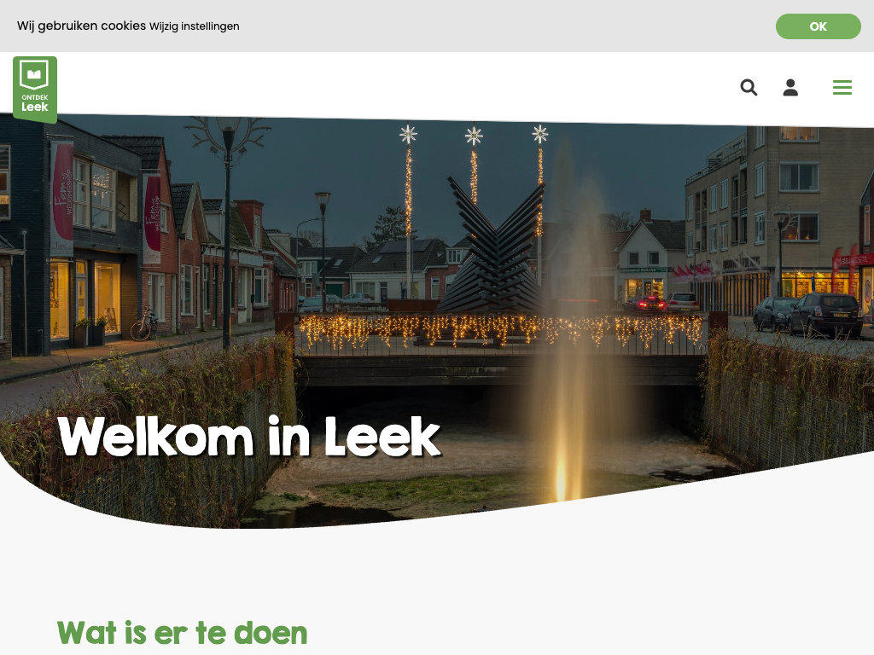Click the 'Welkom in Leek' heading

click(x=249, y=438)
